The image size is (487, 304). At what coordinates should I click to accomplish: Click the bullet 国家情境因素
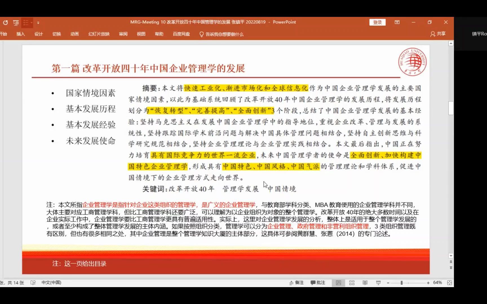(x=90, y=93)
